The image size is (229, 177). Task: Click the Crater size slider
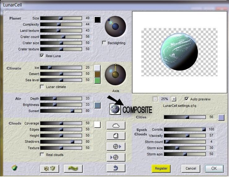pyautogui.click(x=61, y=43)
